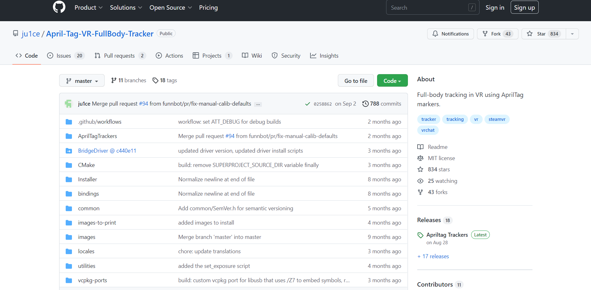Click the GitHub logo icon

(x=59, y=7)
